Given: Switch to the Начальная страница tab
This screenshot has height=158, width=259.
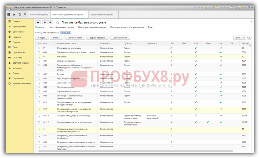Looking at the screenshot, I should (x=39, y=15).
